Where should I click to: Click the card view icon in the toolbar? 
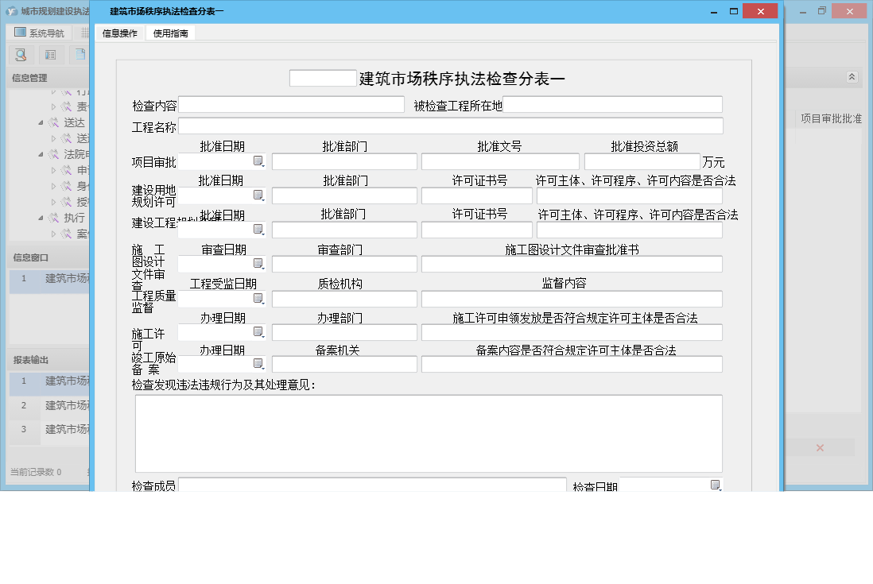tap(49, 55)
